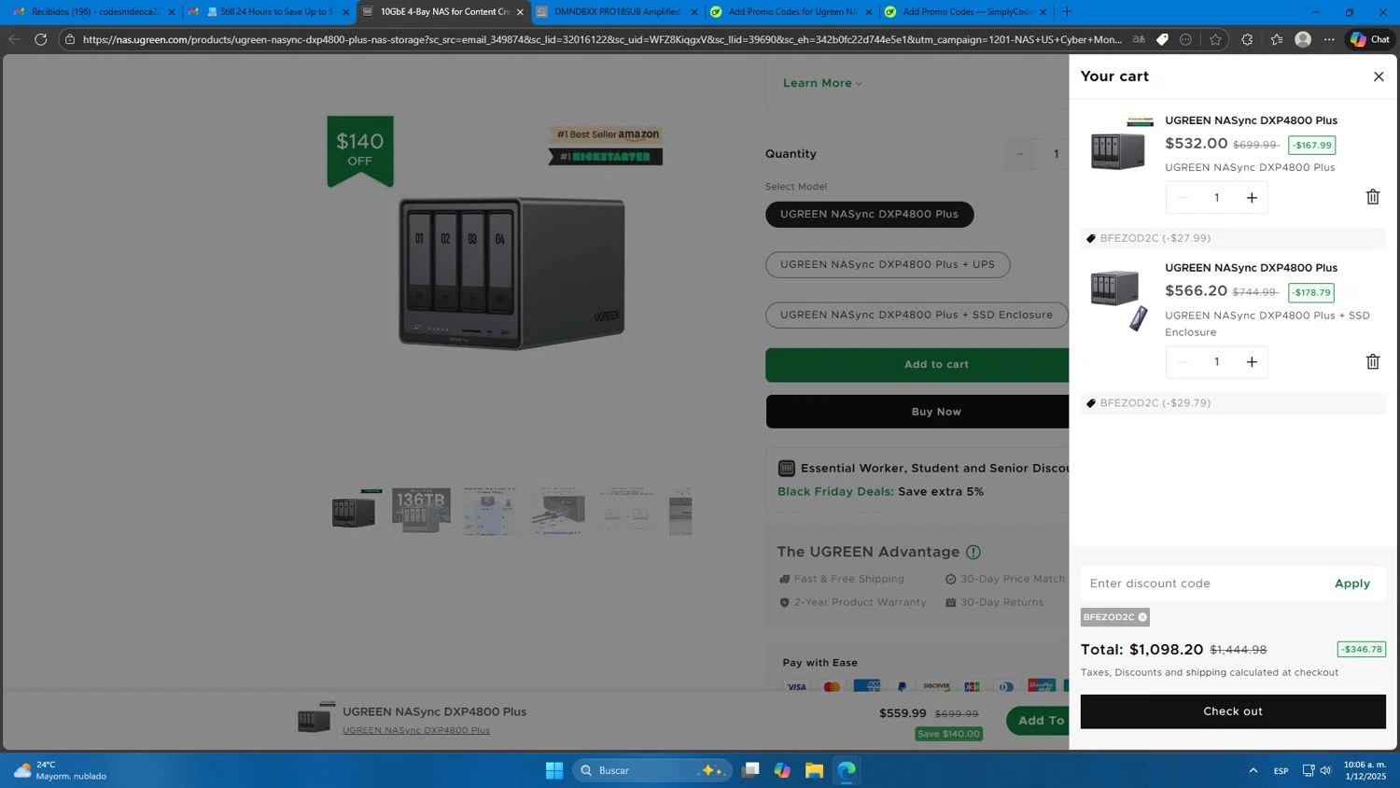Focus the Enter discount code field
The image size is (1400, 788).
(x=1204, y=584)
